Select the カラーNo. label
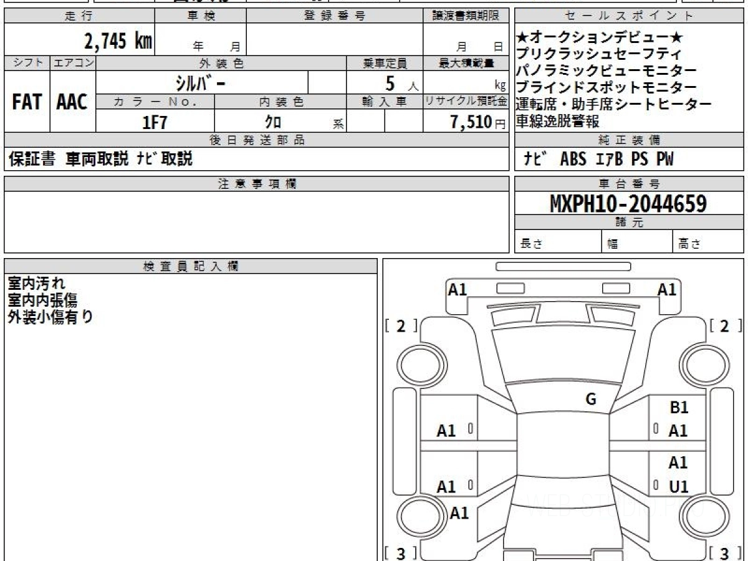Image resolution: width=748 pixels, height=561 pixels. click(x=155, y=102)
